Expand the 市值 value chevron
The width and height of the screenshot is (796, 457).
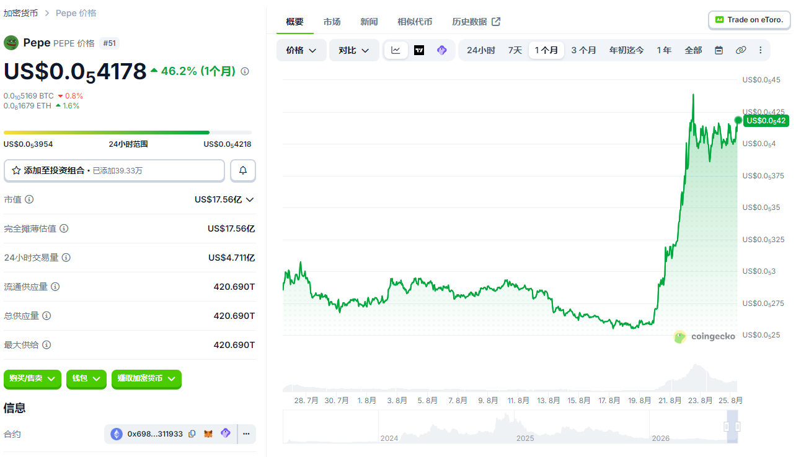point(250,199)
